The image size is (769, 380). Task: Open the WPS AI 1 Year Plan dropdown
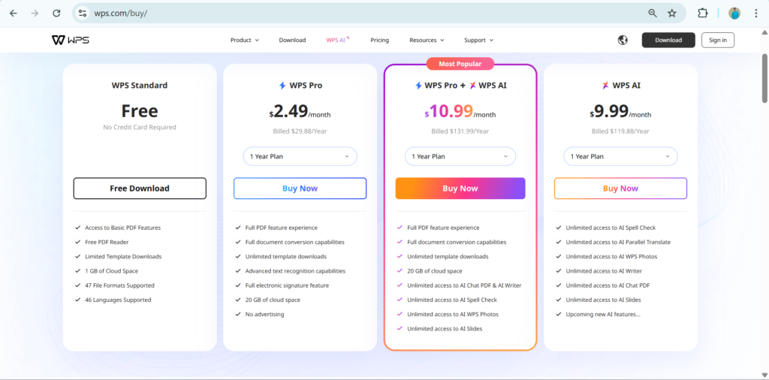tap(620, 156)
